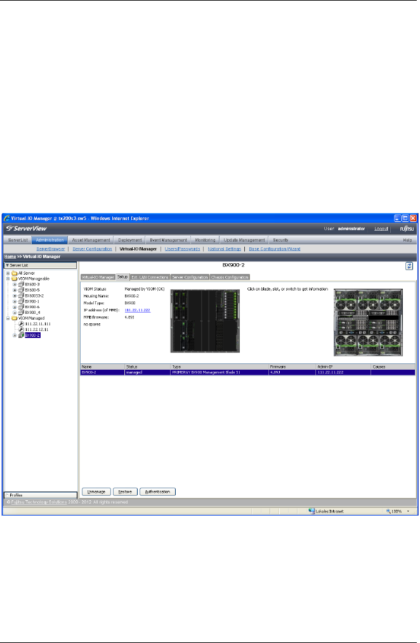Viewport: 420px width, 643px height.
Task: Expand the BX900-1 tree node
Action: pos(15,301)
